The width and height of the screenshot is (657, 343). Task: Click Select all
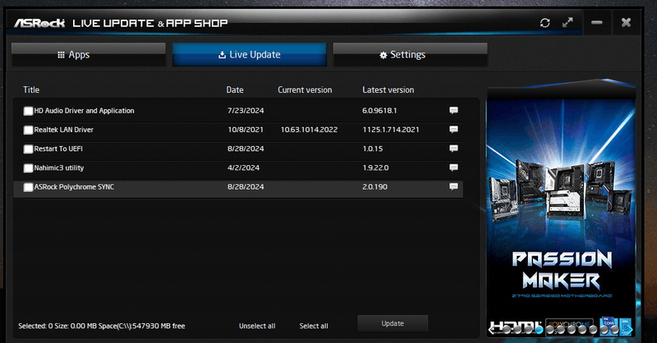click(x=314, y=326)
